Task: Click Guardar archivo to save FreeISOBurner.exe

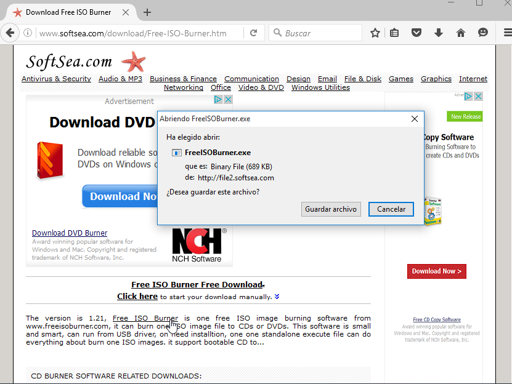Action: [331, 209]
